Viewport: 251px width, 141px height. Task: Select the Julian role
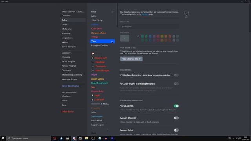(x=94, y=112)
